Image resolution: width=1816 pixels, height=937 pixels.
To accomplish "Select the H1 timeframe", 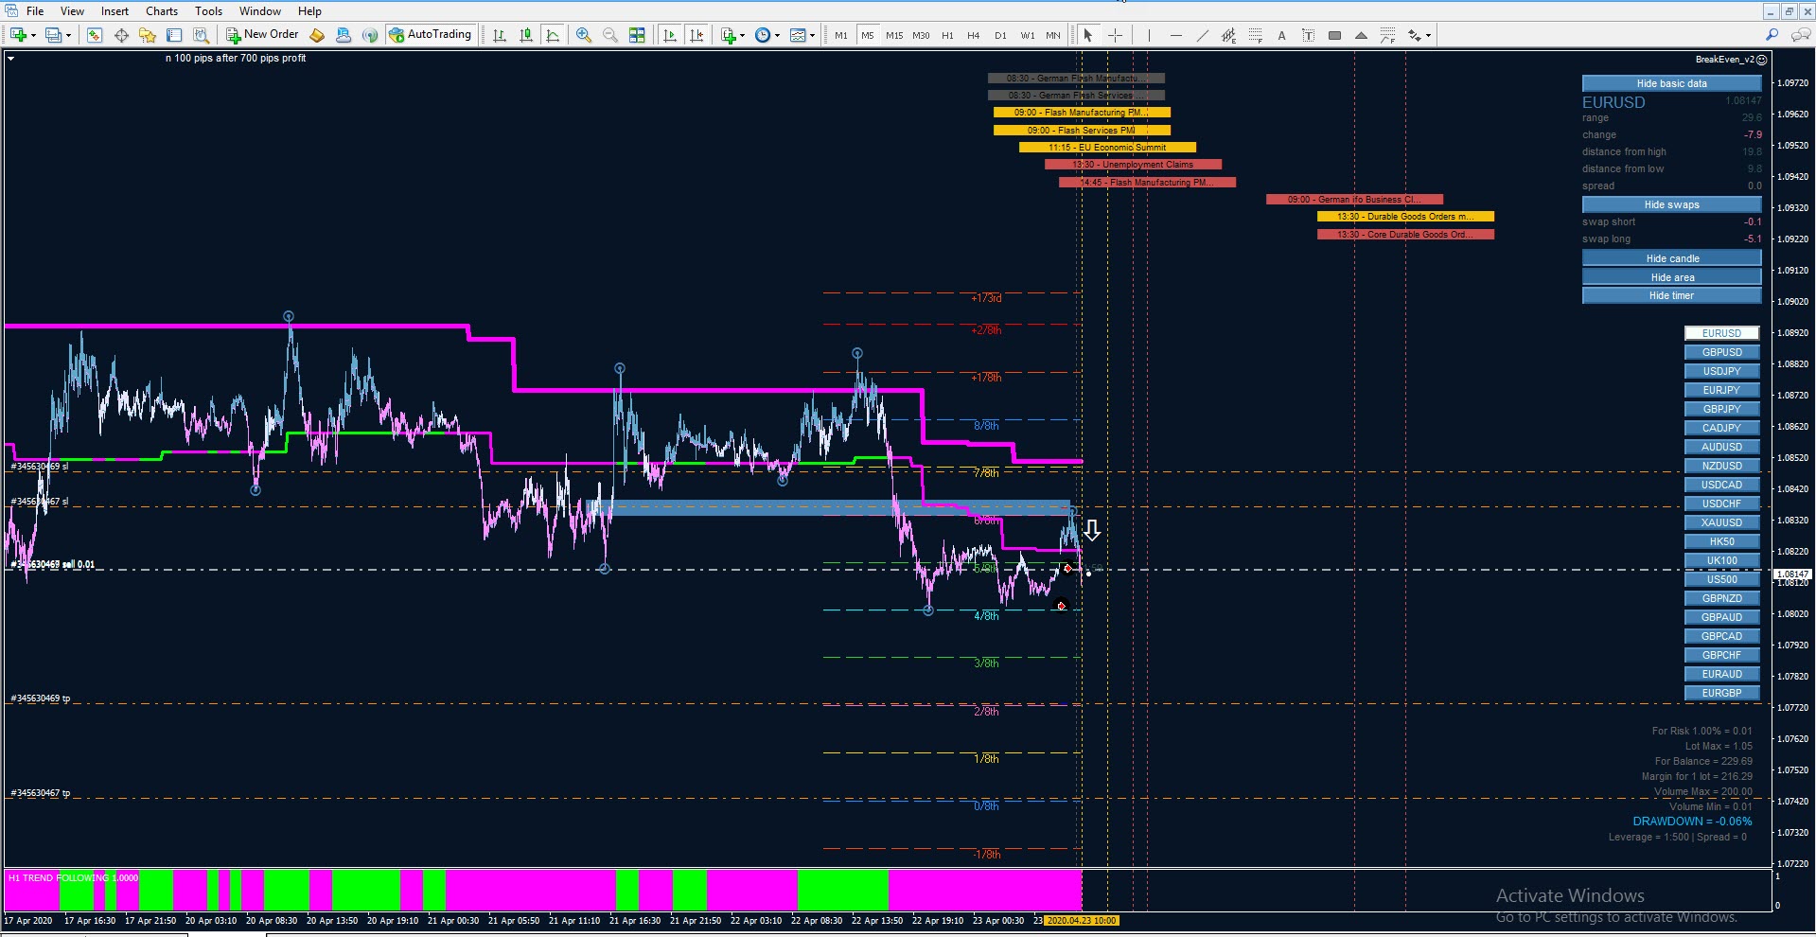I will pos(947,35).
